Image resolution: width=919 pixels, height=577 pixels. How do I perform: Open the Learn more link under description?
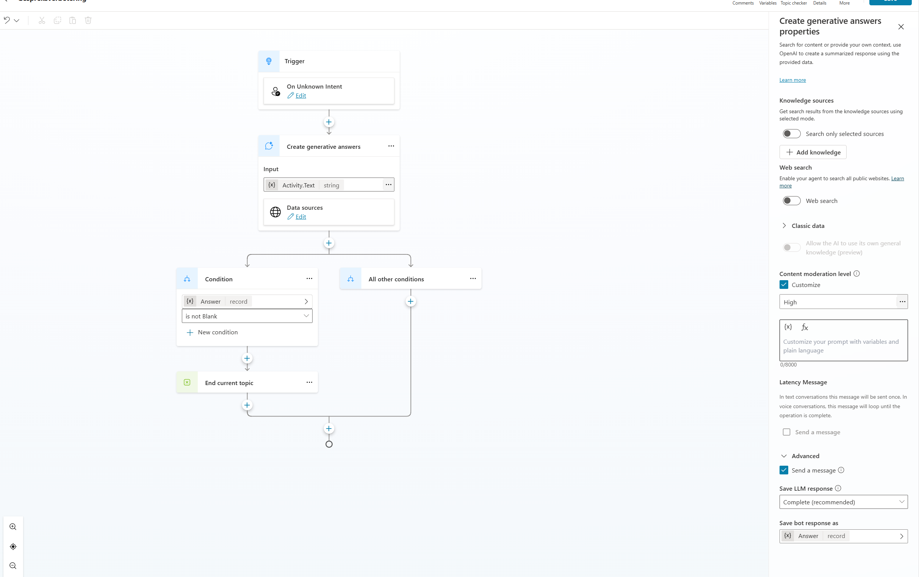[793, 80]
